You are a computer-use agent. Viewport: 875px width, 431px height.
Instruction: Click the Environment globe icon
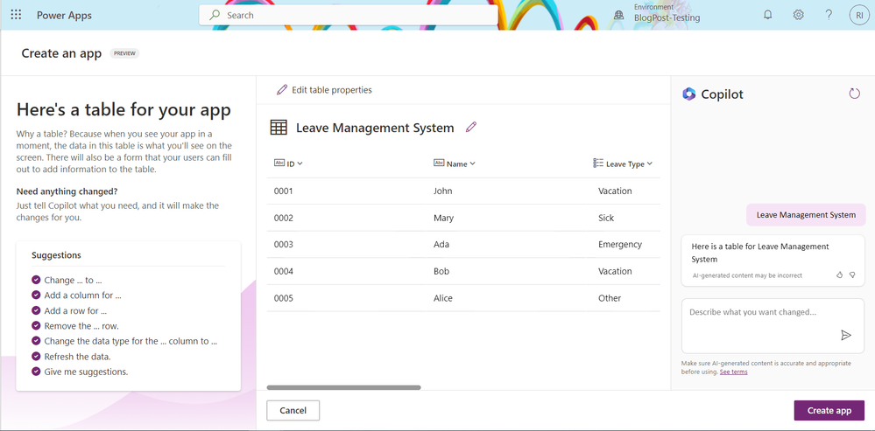point(618,16)
